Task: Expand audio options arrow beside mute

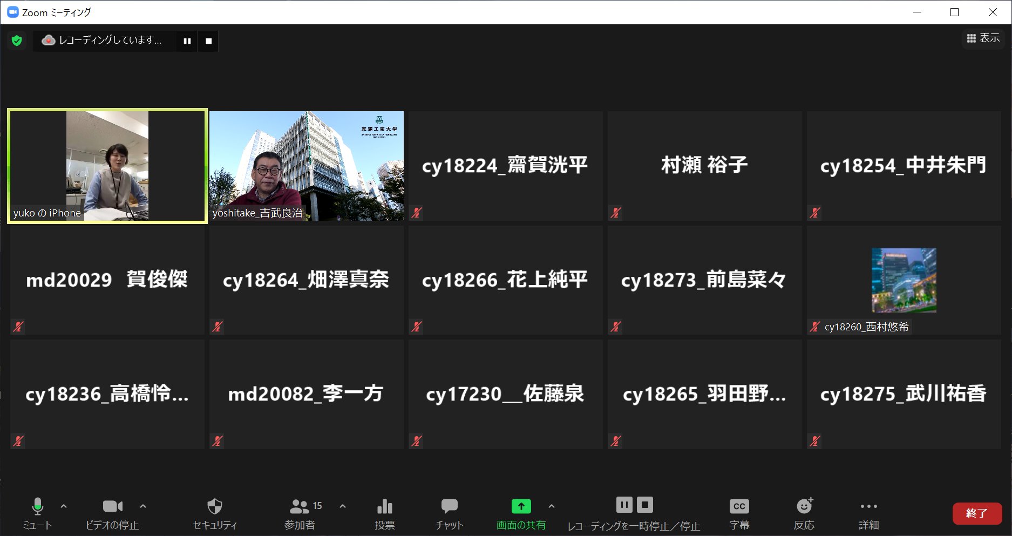Action: (64, 506)
